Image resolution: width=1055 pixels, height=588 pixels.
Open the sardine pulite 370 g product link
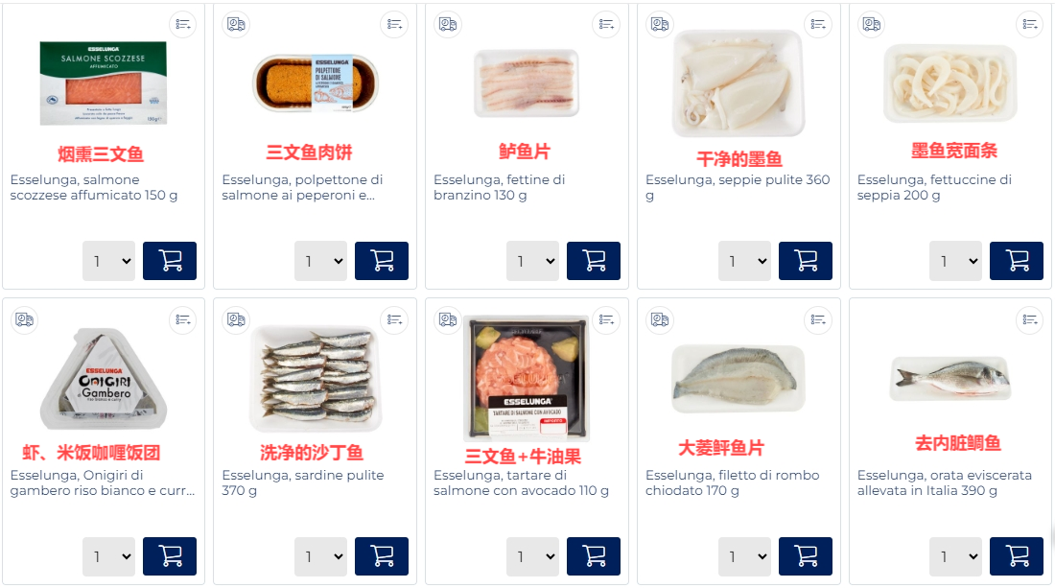303,482
